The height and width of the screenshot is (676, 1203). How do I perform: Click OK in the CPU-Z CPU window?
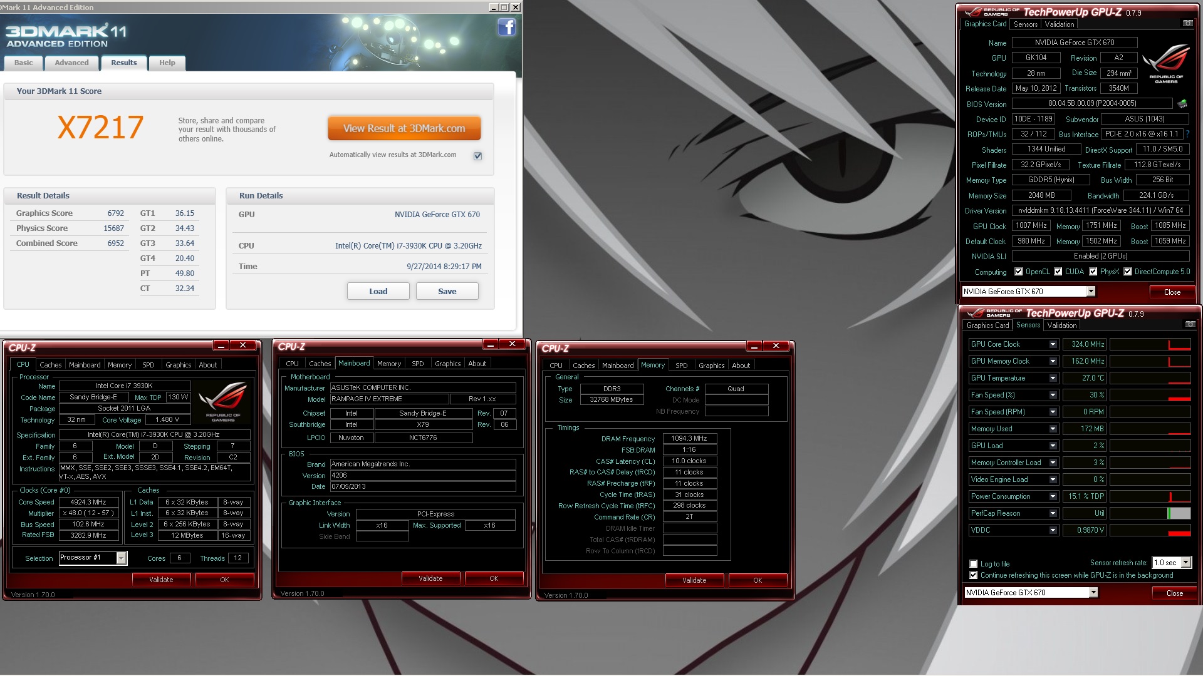coord(224,580)
